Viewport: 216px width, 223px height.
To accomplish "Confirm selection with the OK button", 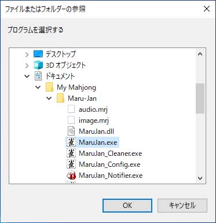I will click(x=127, y=206).
